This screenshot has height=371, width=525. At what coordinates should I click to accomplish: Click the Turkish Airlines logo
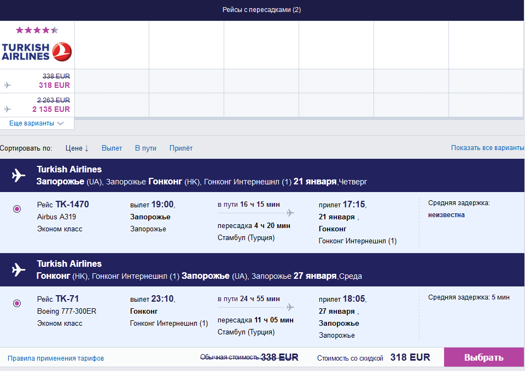(37, 51)
